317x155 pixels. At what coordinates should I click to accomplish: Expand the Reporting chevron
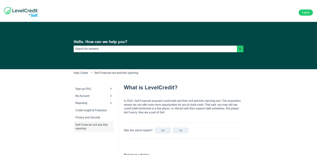coord(111,103)
